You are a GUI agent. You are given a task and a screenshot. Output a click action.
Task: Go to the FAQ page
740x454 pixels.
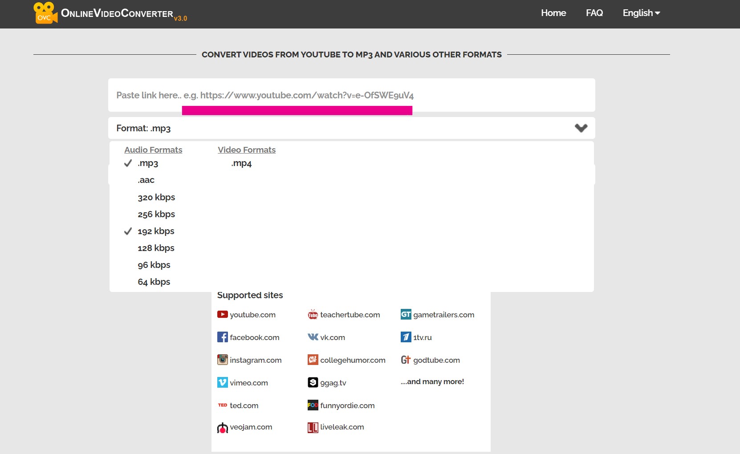pyautogui.click(x=594, y=13)
